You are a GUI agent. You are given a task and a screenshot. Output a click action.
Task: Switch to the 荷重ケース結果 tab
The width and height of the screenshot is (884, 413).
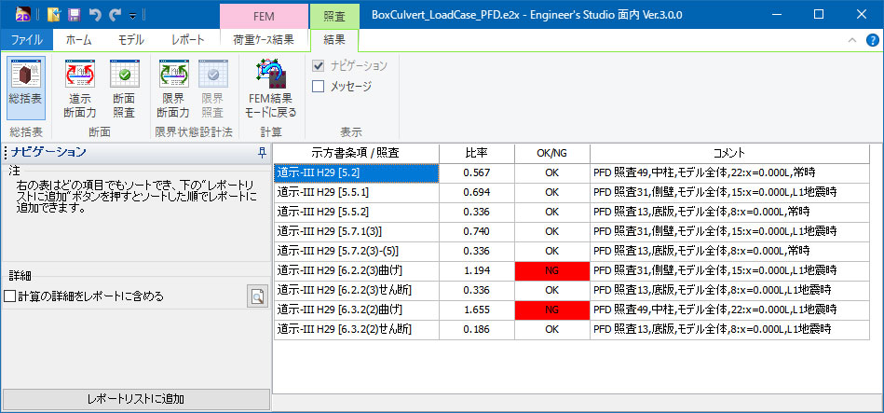point(264,40)
